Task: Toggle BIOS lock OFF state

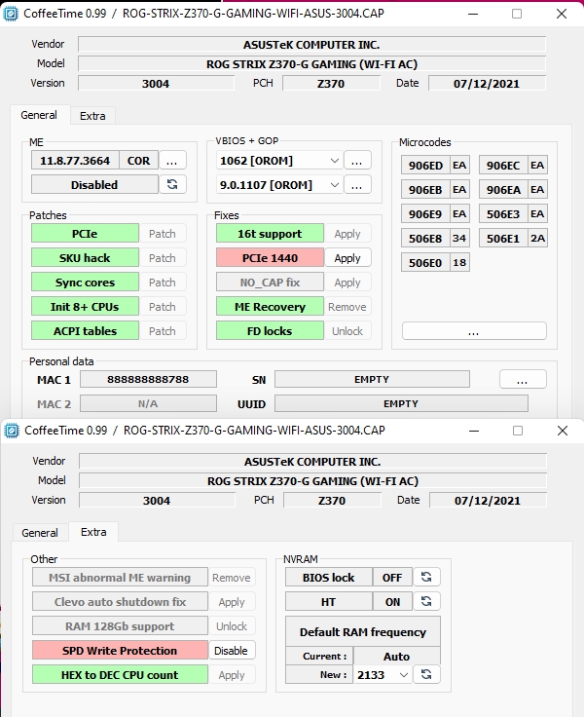Action: [392, 578]
